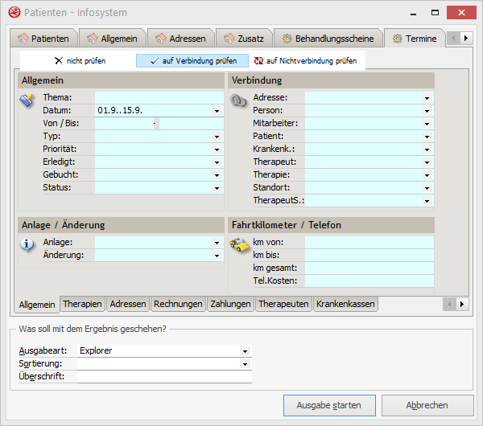The image size is (483, 426).
Task: Expand the Ausgabeart dropdown
Action: click(245, 351)
